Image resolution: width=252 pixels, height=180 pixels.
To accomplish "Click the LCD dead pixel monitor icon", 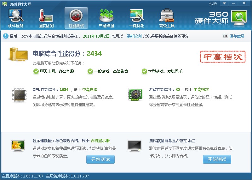I will 135,146.
